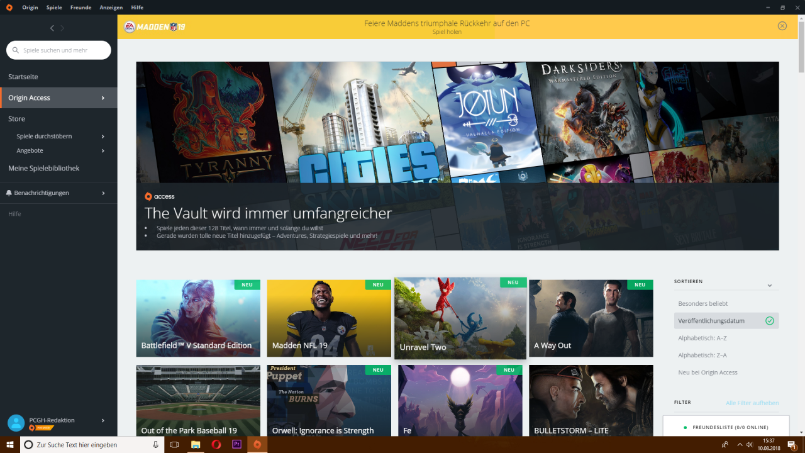This screenshot has height=453, width=805.
Task: Expand the Origin Access submenu arrow
Action: (103, 98)
